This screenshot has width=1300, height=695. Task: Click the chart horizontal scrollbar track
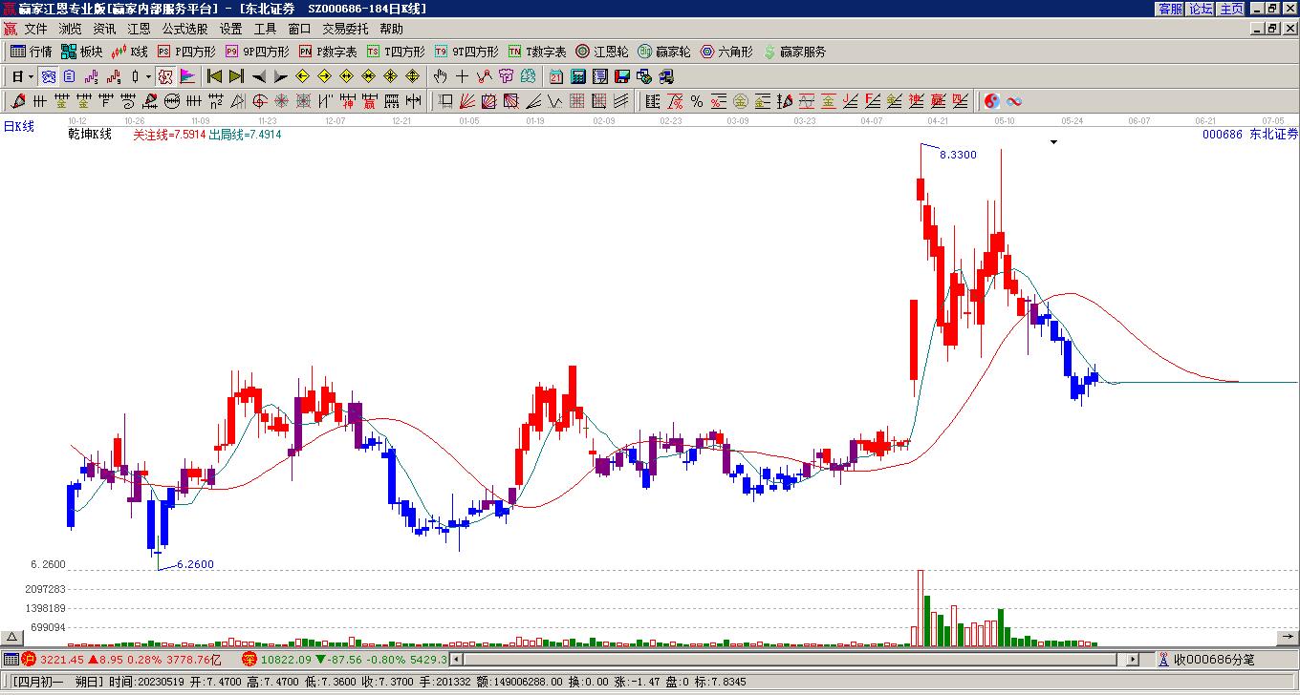(793, 659)
